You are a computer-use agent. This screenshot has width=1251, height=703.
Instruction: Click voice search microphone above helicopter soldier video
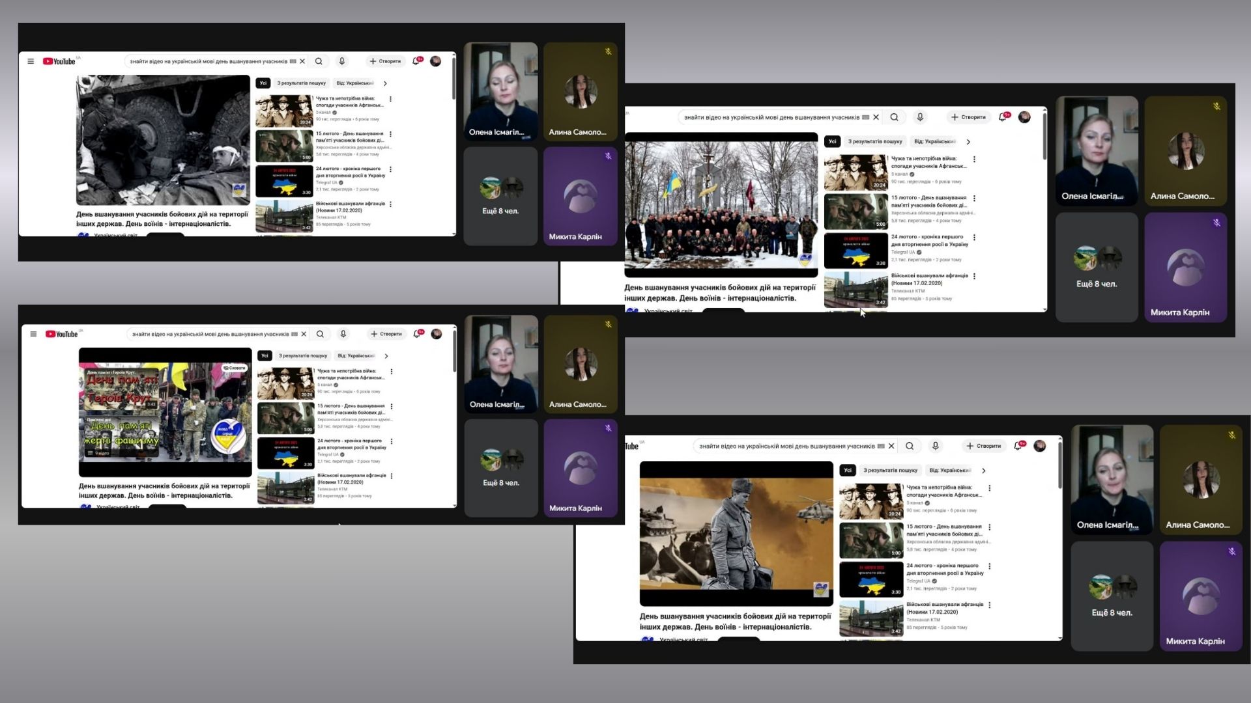point(935,446)
